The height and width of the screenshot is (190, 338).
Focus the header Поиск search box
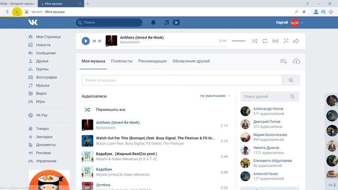109,22
